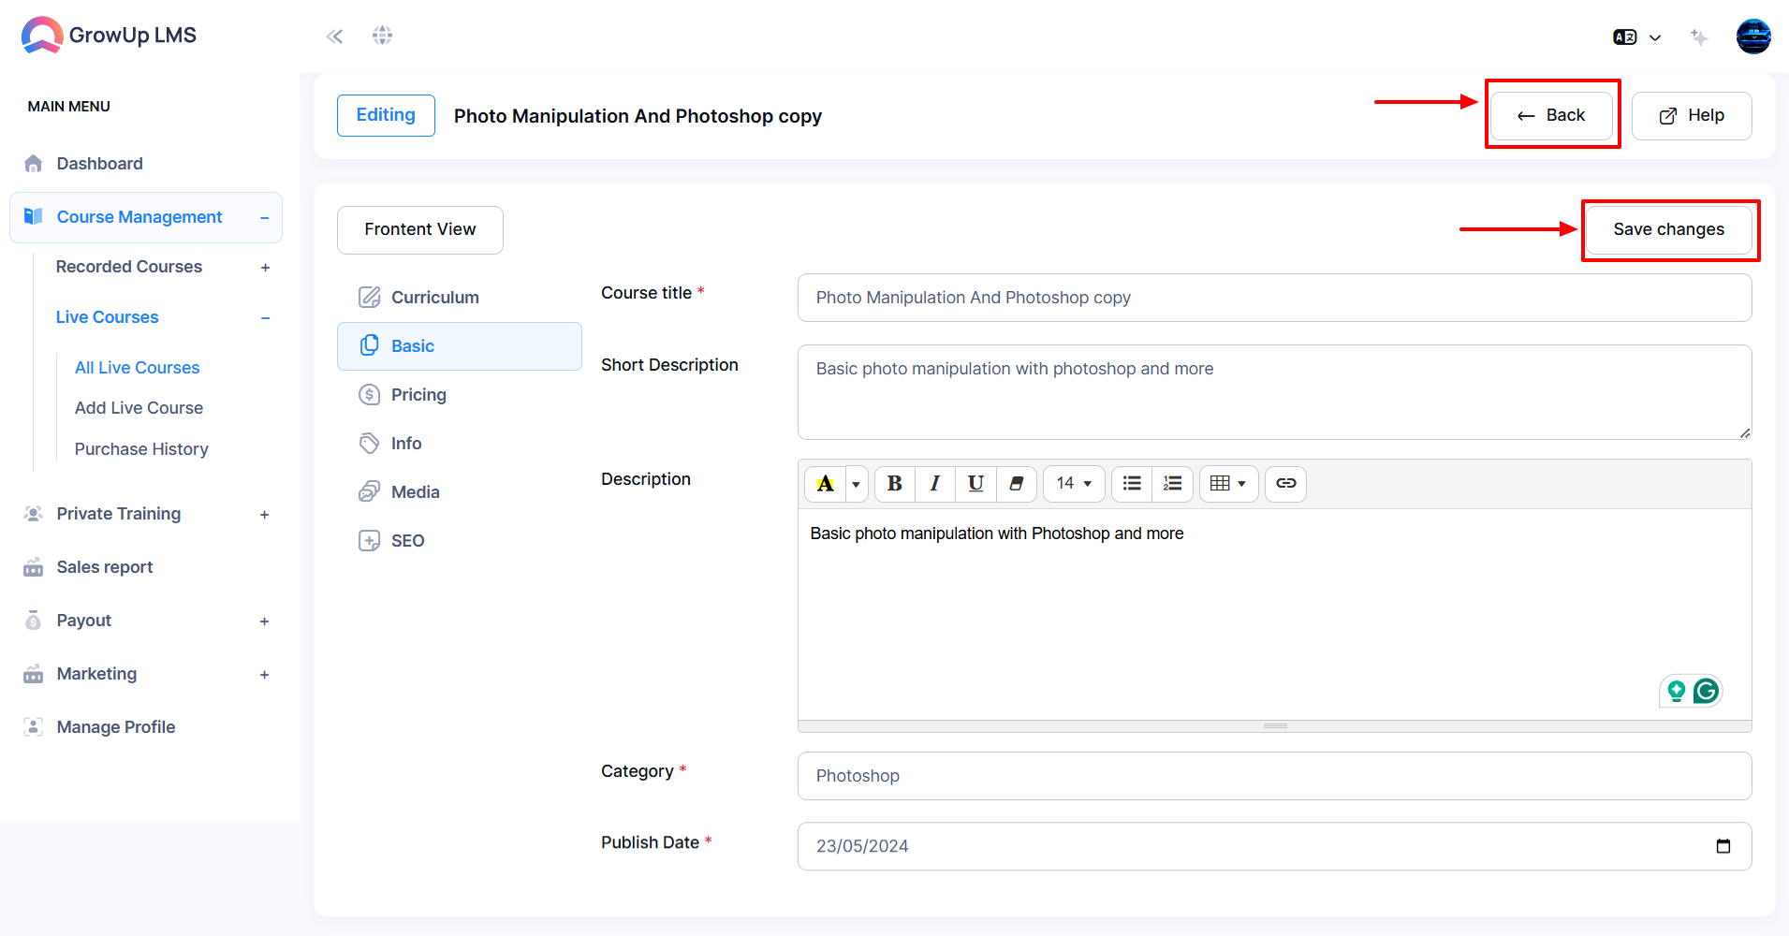Collapse the Live Courses submenu
This screenshot has width=1789, height=936.
(x=265, y=318)
